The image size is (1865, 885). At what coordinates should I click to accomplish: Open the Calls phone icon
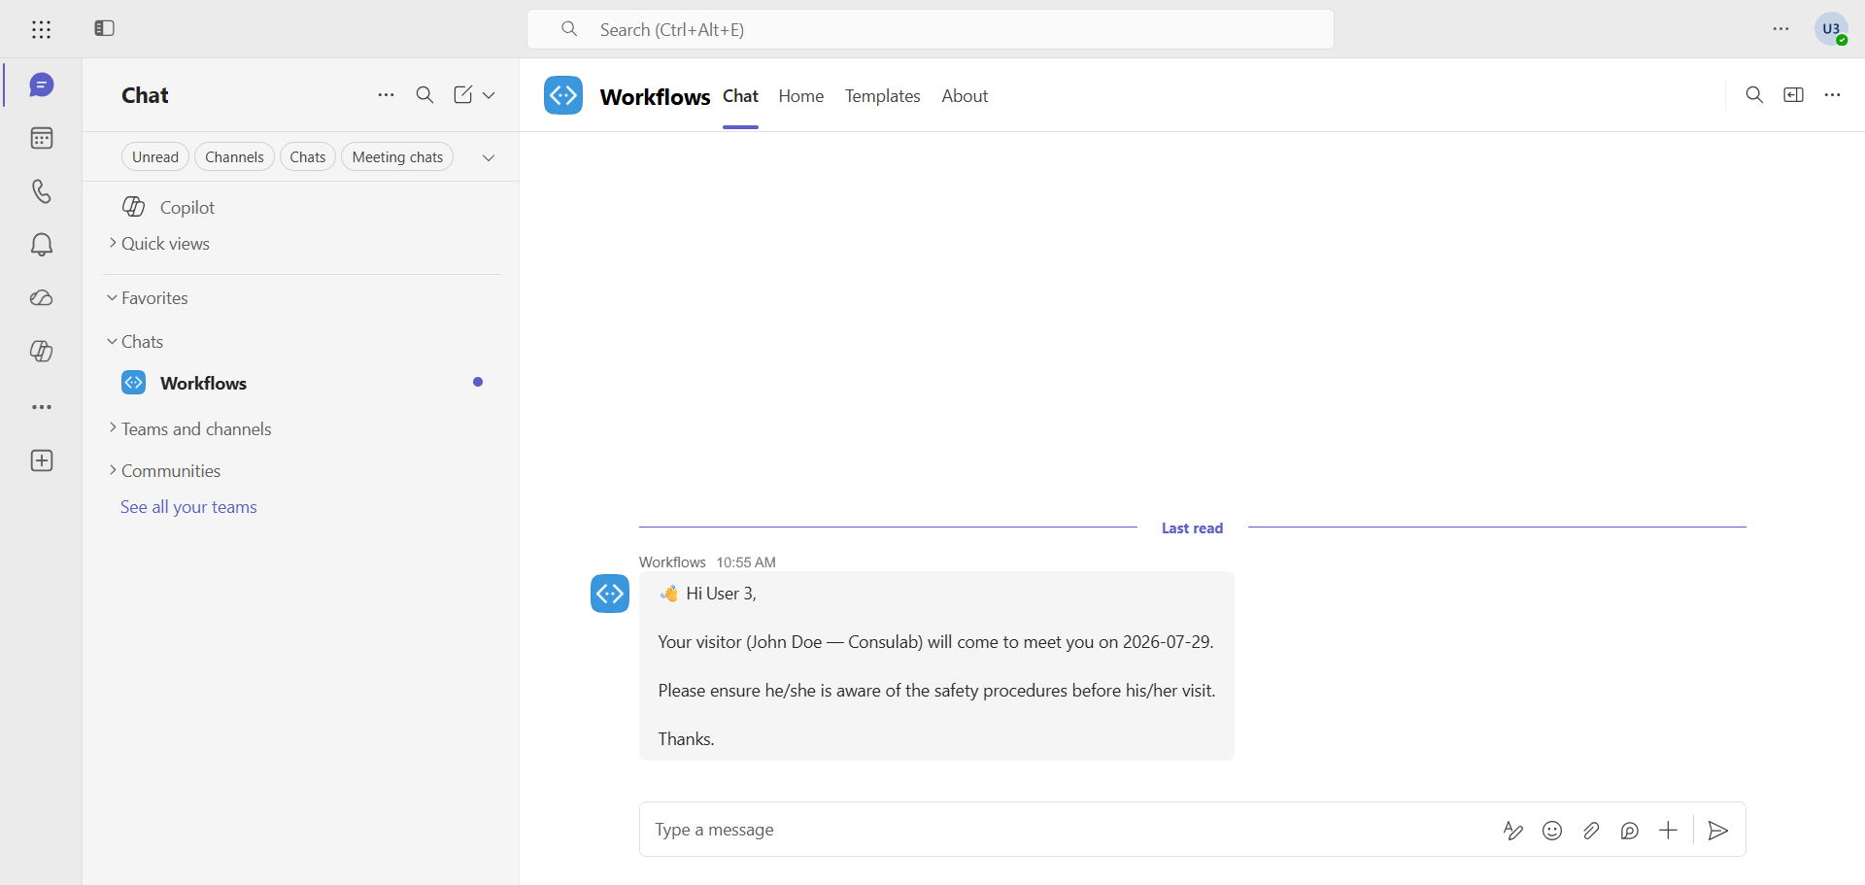(41, 191)
